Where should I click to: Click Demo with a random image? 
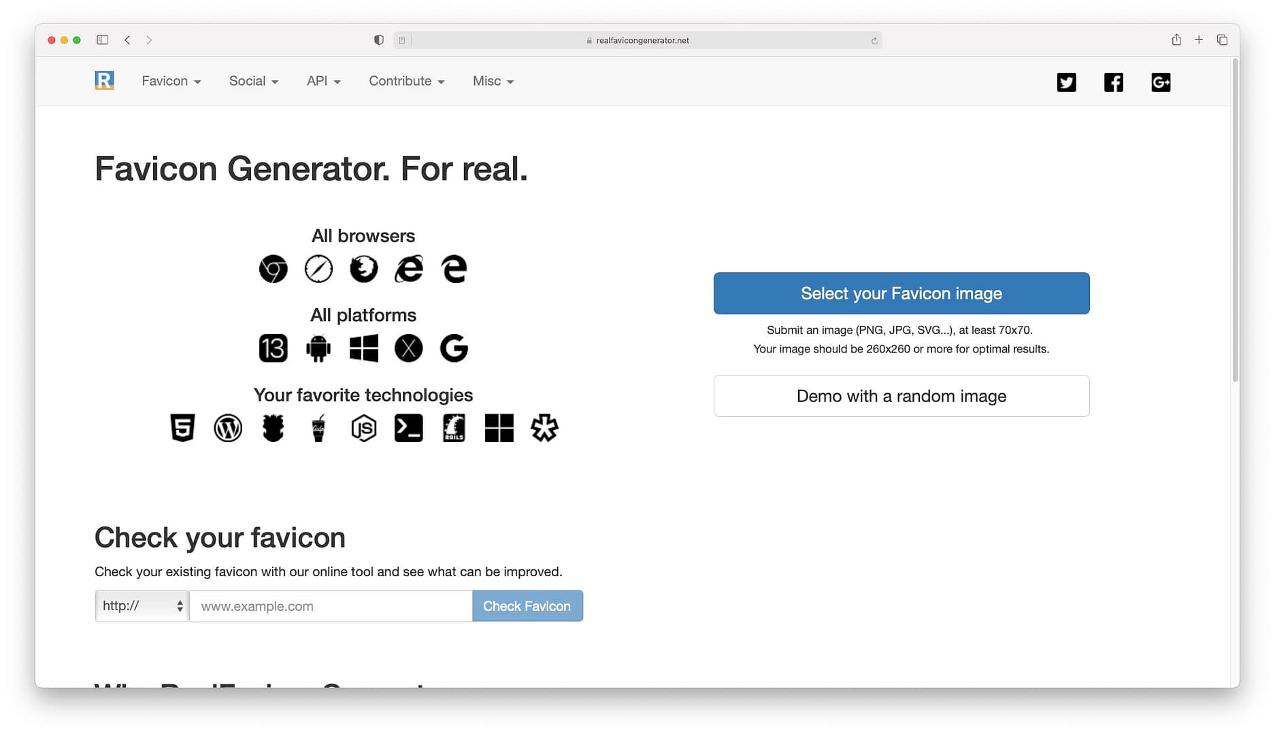(x=901, y=396)
